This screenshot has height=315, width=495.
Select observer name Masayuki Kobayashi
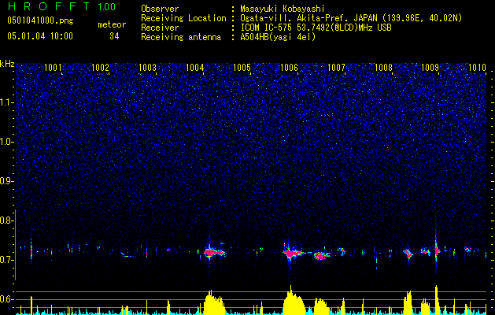coord(283,9)
